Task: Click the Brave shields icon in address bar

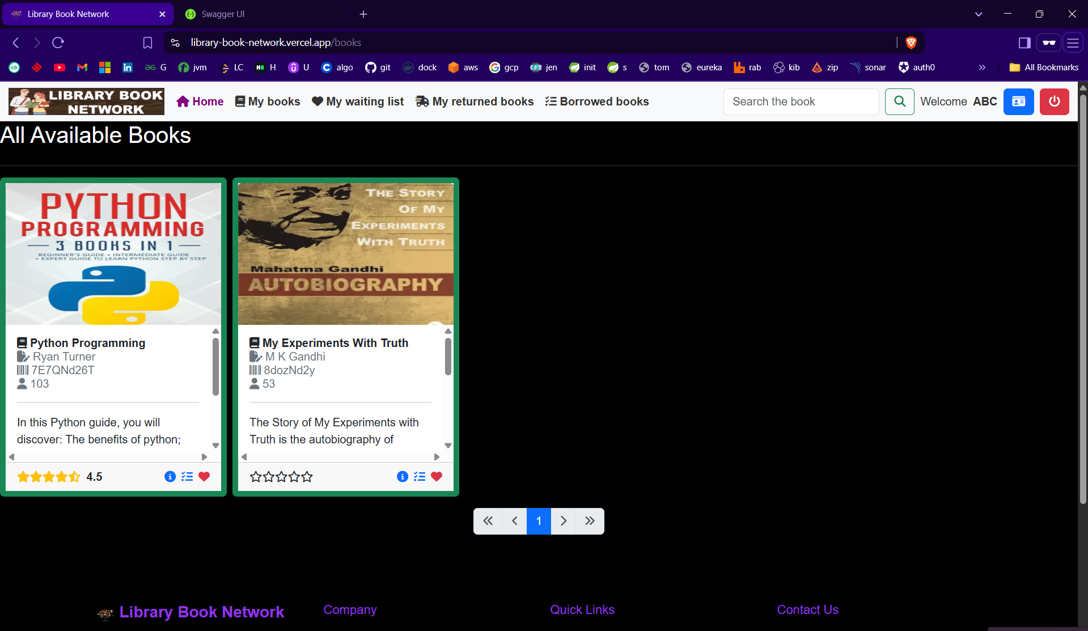Action: pos(911,43)
